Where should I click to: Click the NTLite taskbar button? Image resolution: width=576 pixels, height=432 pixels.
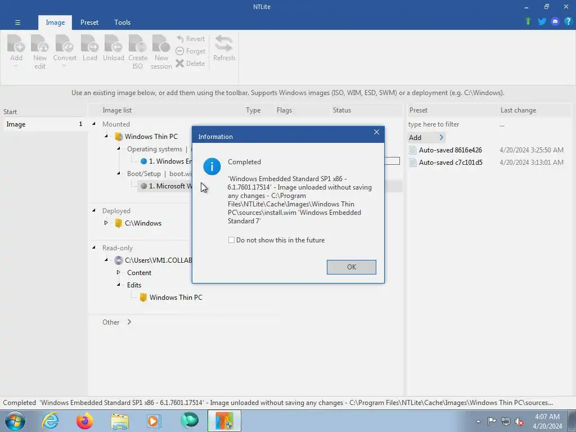[x=224, y=421]
